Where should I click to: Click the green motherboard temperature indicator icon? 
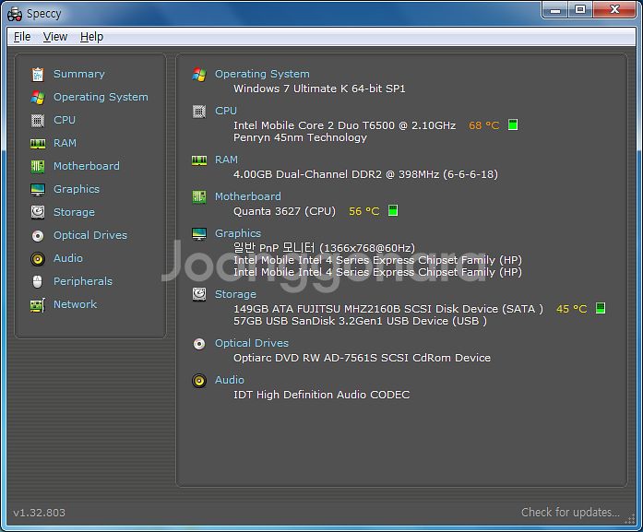point(393,210)
